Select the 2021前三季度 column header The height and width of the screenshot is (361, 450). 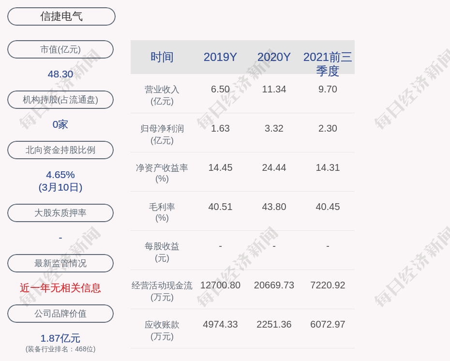[x=328, y=64]
